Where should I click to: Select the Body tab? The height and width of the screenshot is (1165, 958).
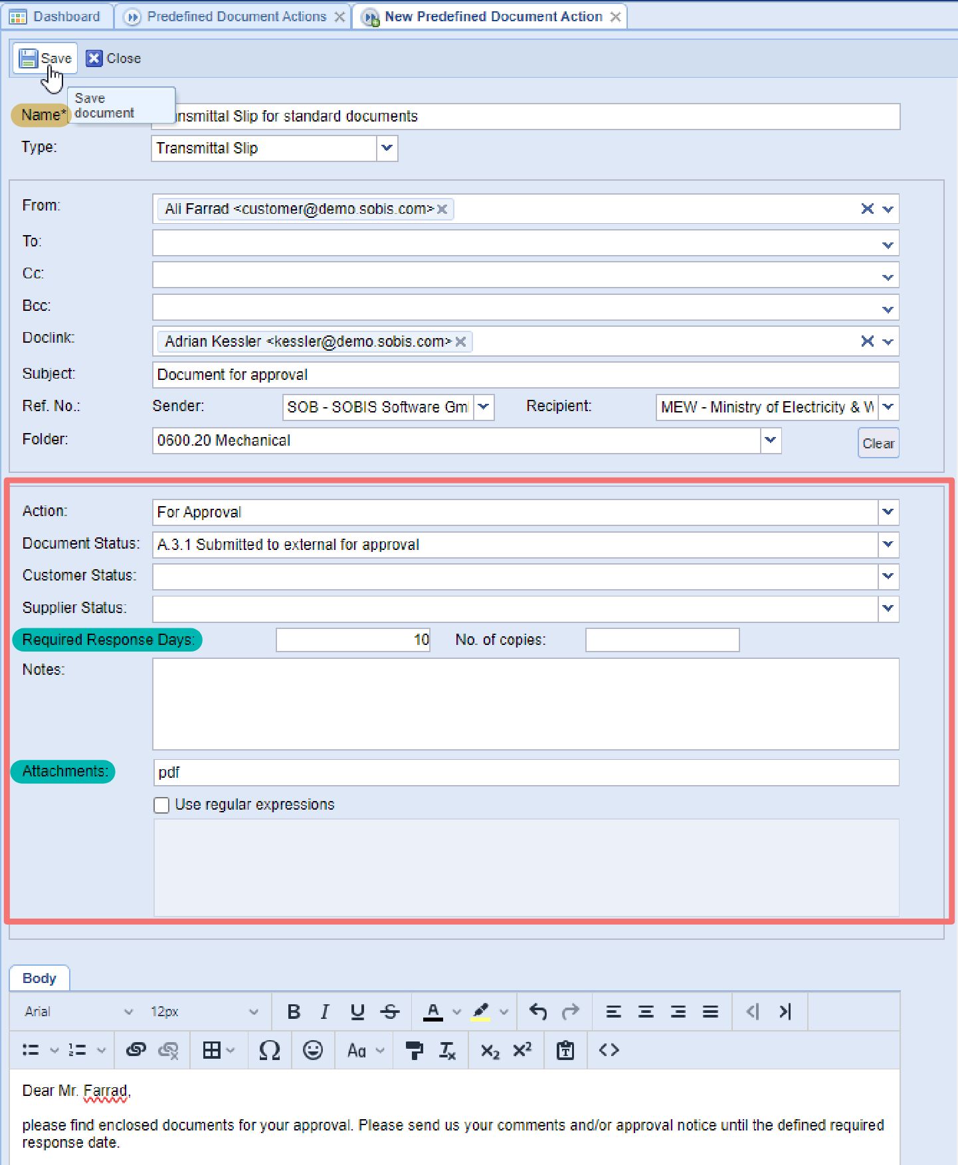tap(39, 978)
